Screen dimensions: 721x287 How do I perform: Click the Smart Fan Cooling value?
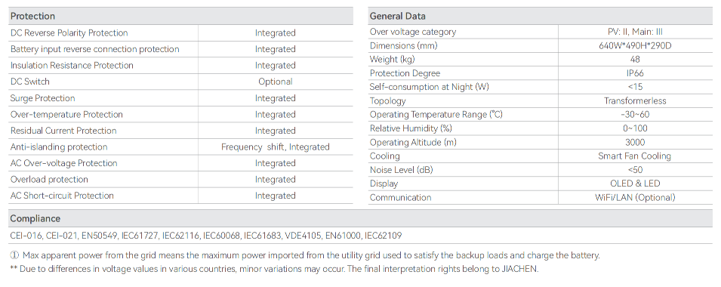click(x=636, y=156)
